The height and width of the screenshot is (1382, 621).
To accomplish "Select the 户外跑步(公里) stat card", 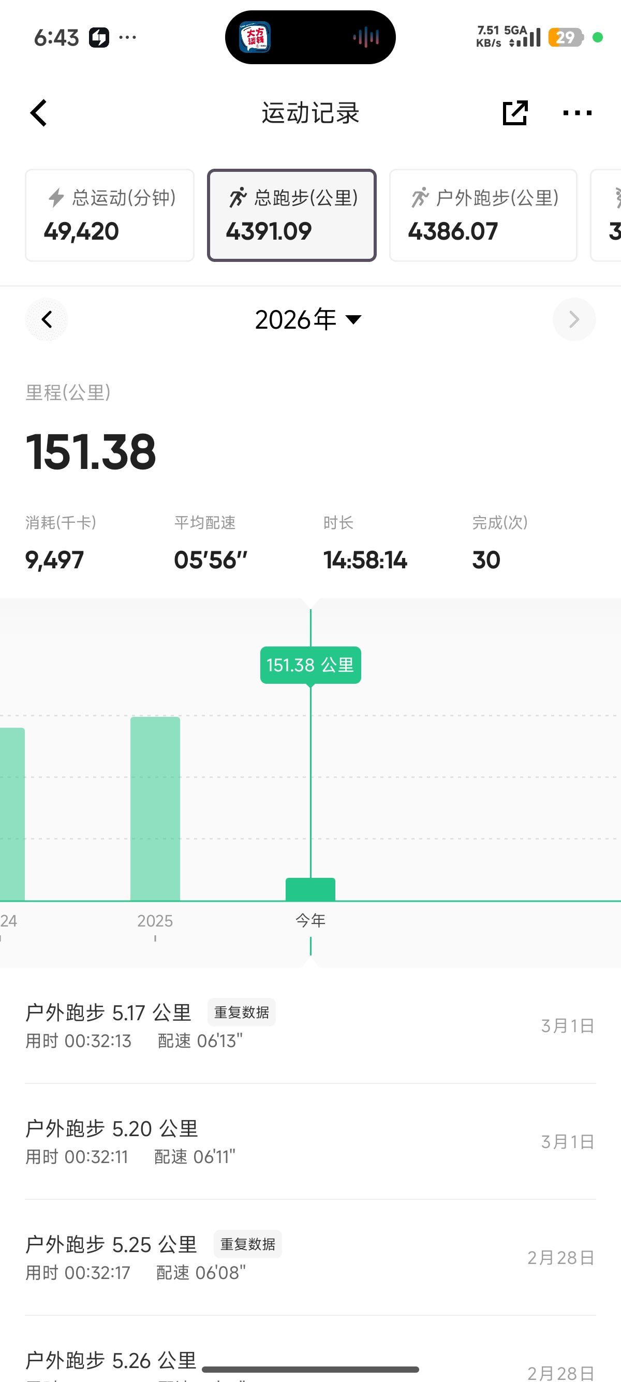I will (x=483, y=215).
